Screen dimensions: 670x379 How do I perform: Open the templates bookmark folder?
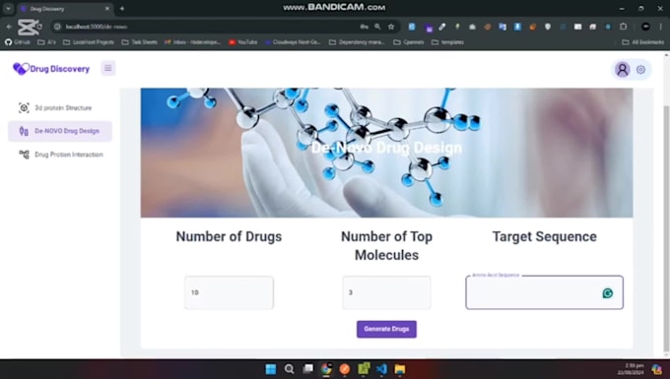tap(447, 42)
